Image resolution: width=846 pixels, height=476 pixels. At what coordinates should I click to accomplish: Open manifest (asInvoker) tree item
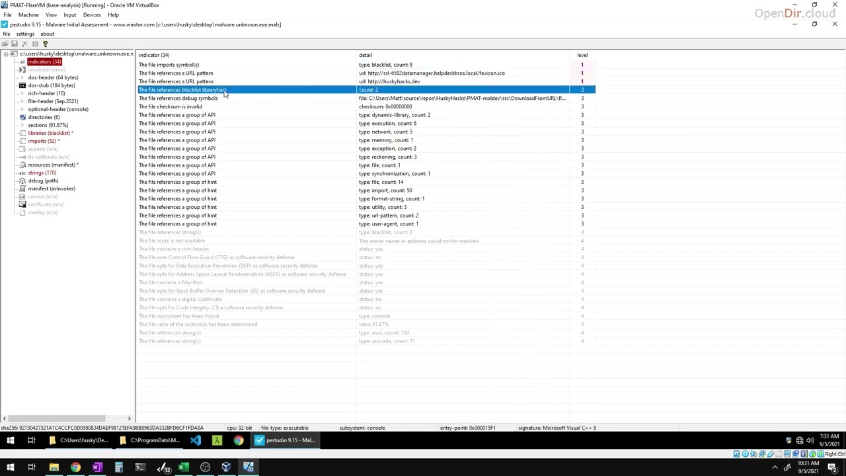tap(52, 188)
